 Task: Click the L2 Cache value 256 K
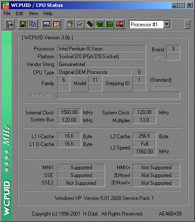[x=144, y=136]
